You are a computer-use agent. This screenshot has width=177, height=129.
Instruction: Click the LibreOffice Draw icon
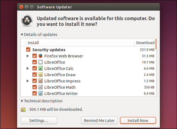[x=40, y=75]
